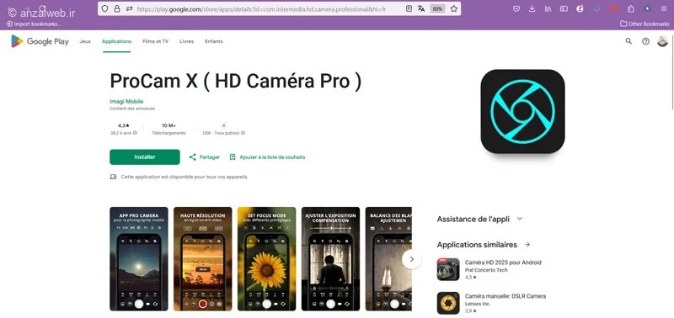Open the Firefox library icon
Image resolution: width=674 pixels, height=318 pixels.
click(548, 8)
